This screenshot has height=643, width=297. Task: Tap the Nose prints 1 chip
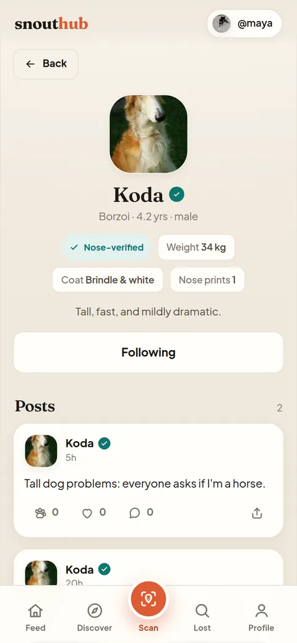[x=207, y=280]
